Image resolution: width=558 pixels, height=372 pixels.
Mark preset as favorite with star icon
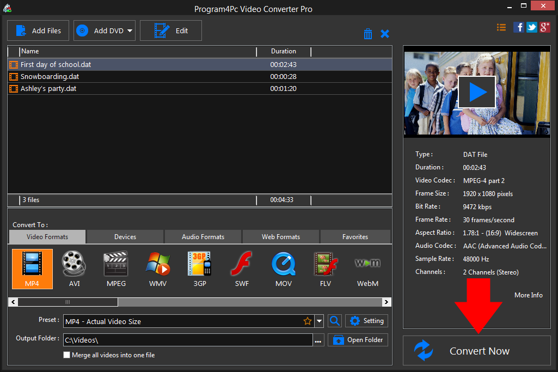308,321
